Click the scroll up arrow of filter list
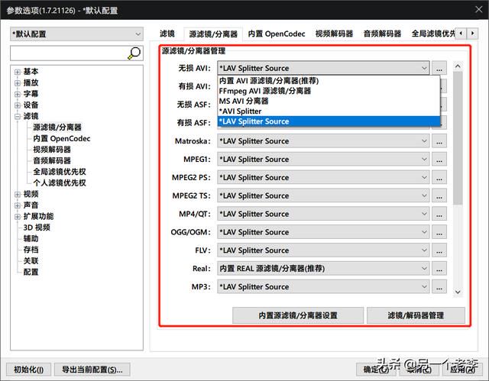Viewport: 489px width, 381px height. click(x=458, y=66)
